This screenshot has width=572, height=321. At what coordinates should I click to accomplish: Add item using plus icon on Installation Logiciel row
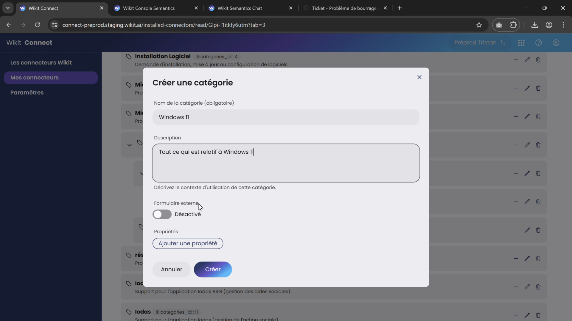515,60
